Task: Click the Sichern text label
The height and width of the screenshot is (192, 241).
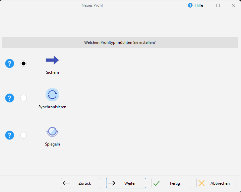Action: 52,72
